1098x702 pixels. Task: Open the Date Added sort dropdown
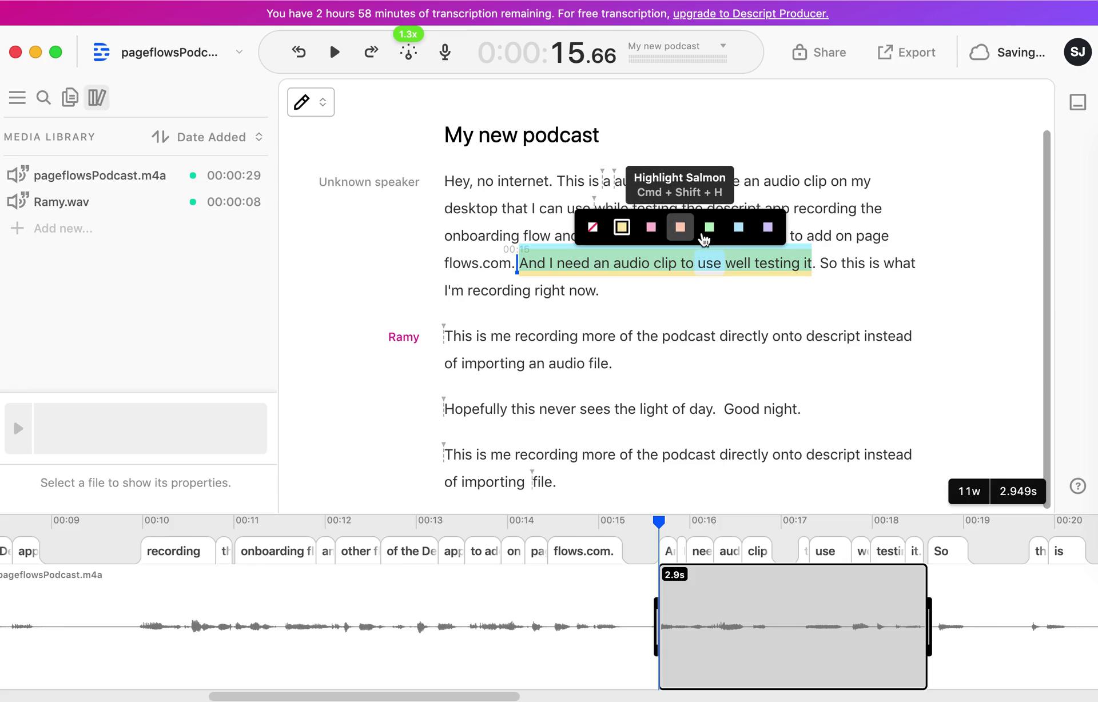[x=220, y=137]
